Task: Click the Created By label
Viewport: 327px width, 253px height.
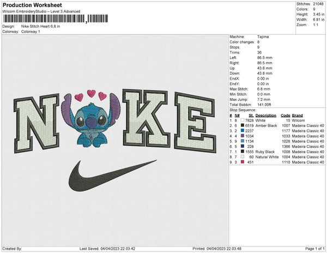Action: point(12,249)
